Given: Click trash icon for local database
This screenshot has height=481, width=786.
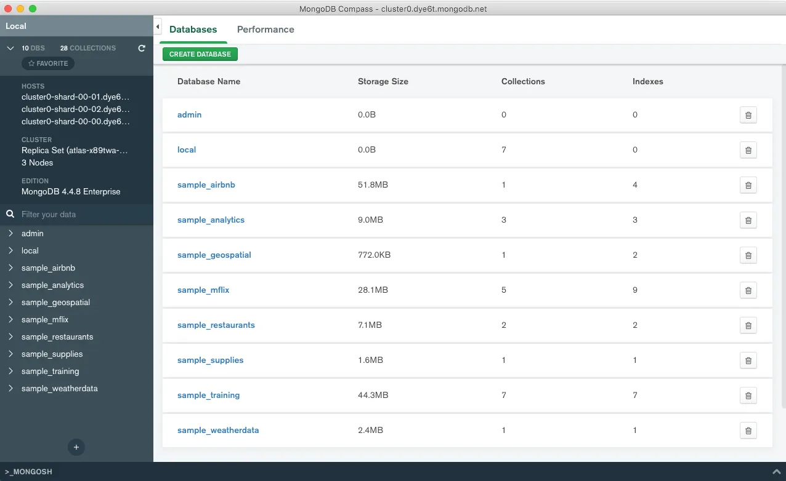Looking at the screenshot, I should tap(748, 150).
